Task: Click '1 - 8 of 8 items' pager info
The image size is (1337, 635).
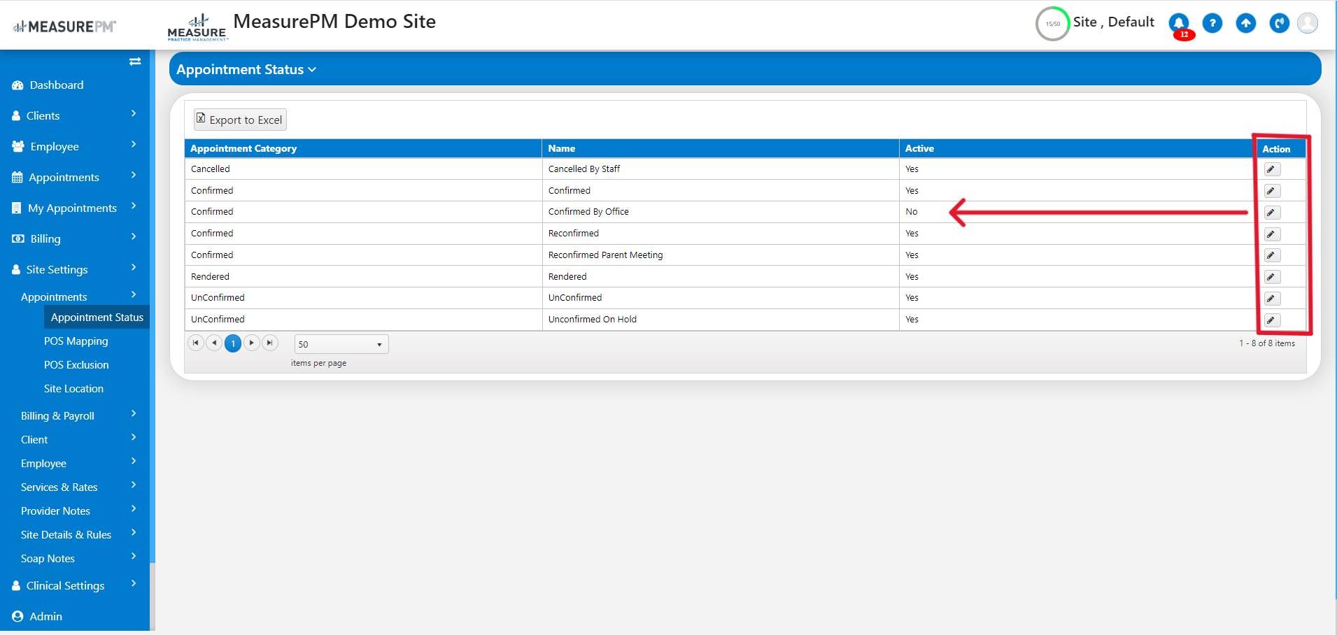Action: [1266, 343]
